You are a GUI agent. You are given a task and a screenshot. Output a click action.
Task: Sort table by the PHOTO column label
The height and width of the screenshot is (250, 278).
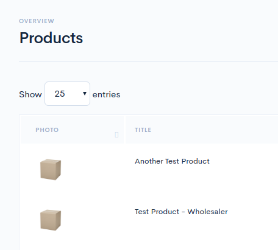pos(47,130)
